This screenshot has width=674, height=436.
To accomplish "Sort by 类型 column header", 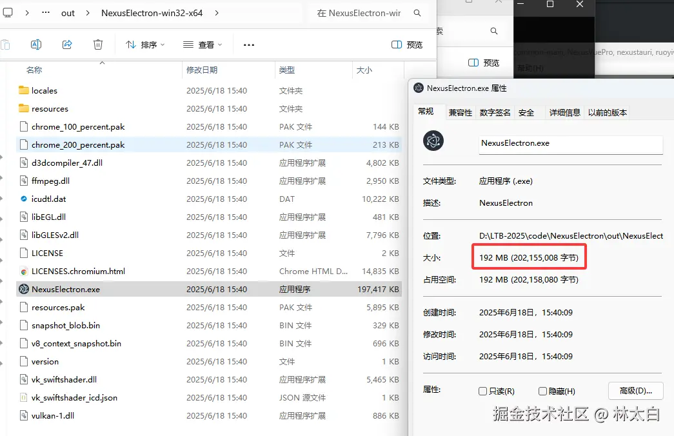I will point(287,70).
